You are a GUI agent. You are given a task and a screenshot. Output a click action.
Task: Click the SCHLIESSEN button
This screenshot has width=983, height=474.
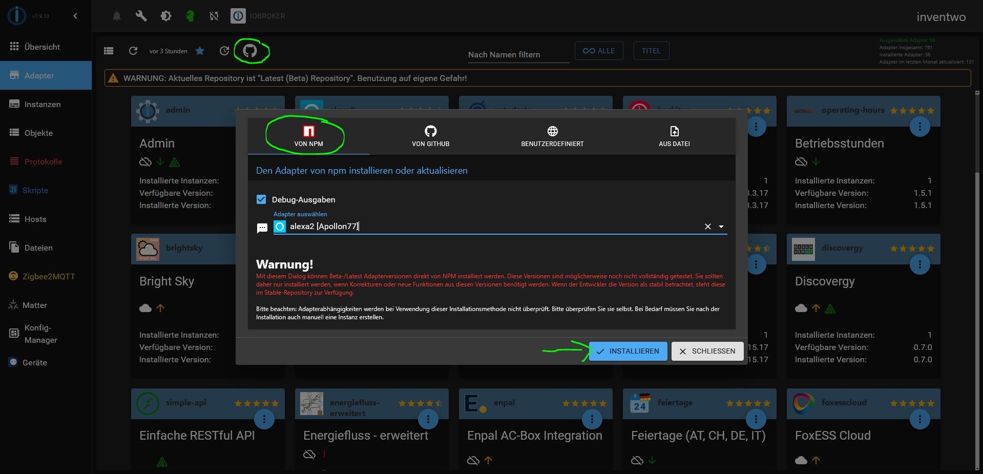point(707,351)
